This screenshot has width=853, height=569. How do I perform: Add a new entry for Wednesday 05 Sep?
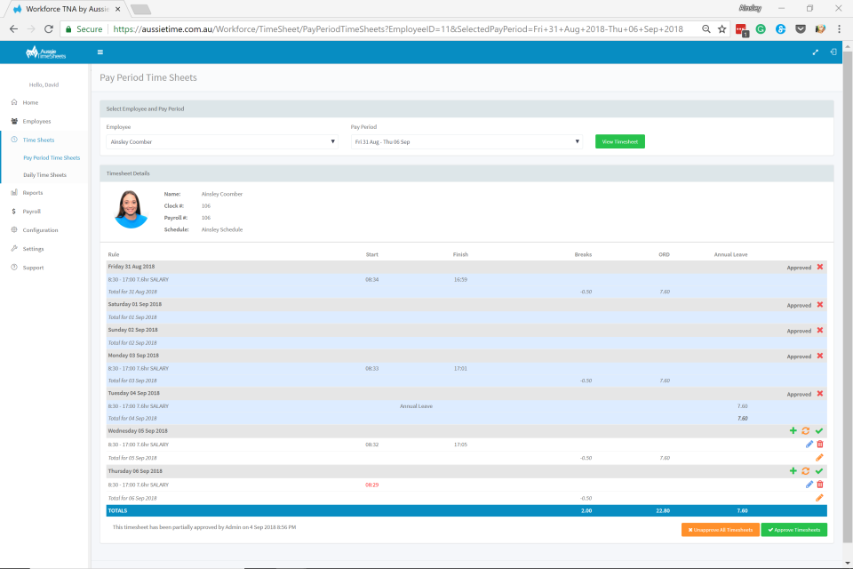[x=793, y=430]
